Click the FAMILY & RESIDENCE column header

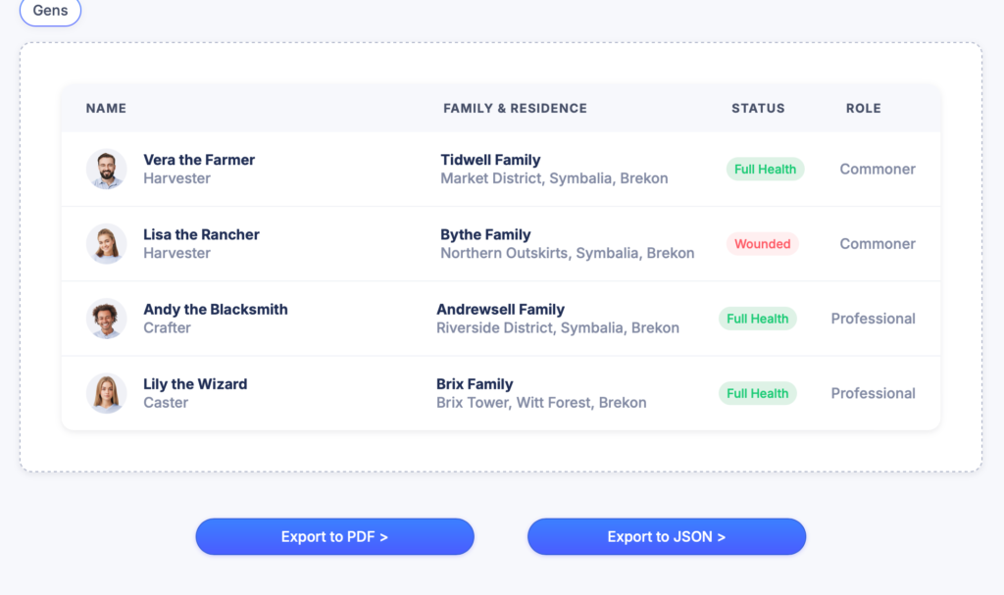515,109
